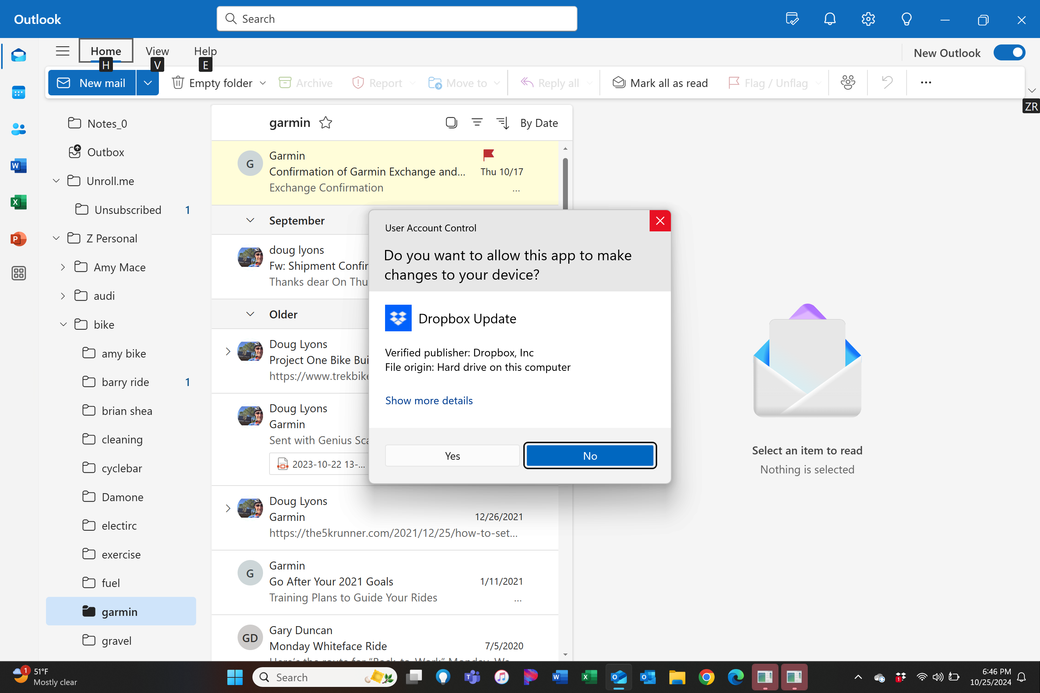The image size is (1040, 693).
Task: Click the New mail button
Action: tap(92, 83)
